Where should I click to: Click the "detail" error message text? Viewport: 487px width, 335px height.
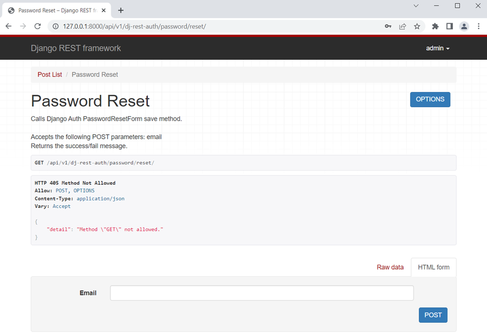105,230
